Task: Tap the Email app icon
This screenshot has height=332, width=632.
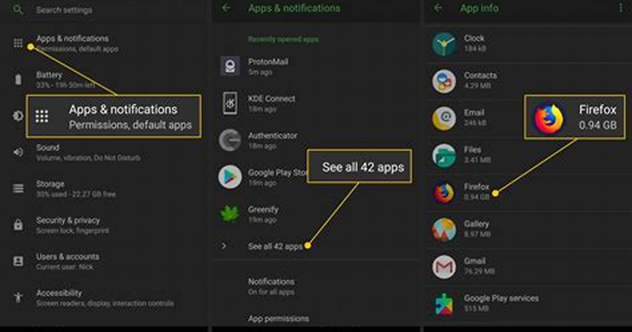Action: click(444, 118)
